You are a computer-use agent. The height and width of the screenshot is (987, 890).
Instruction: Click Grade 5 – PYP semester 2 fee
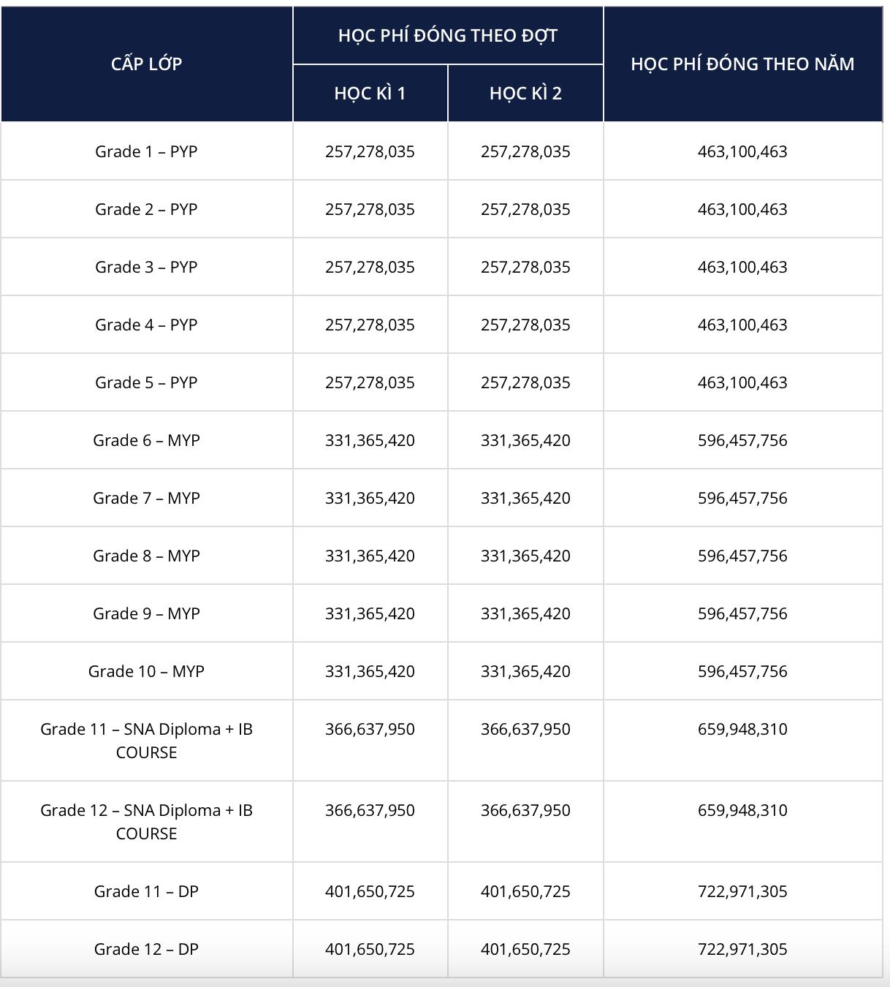pos(525,382)
